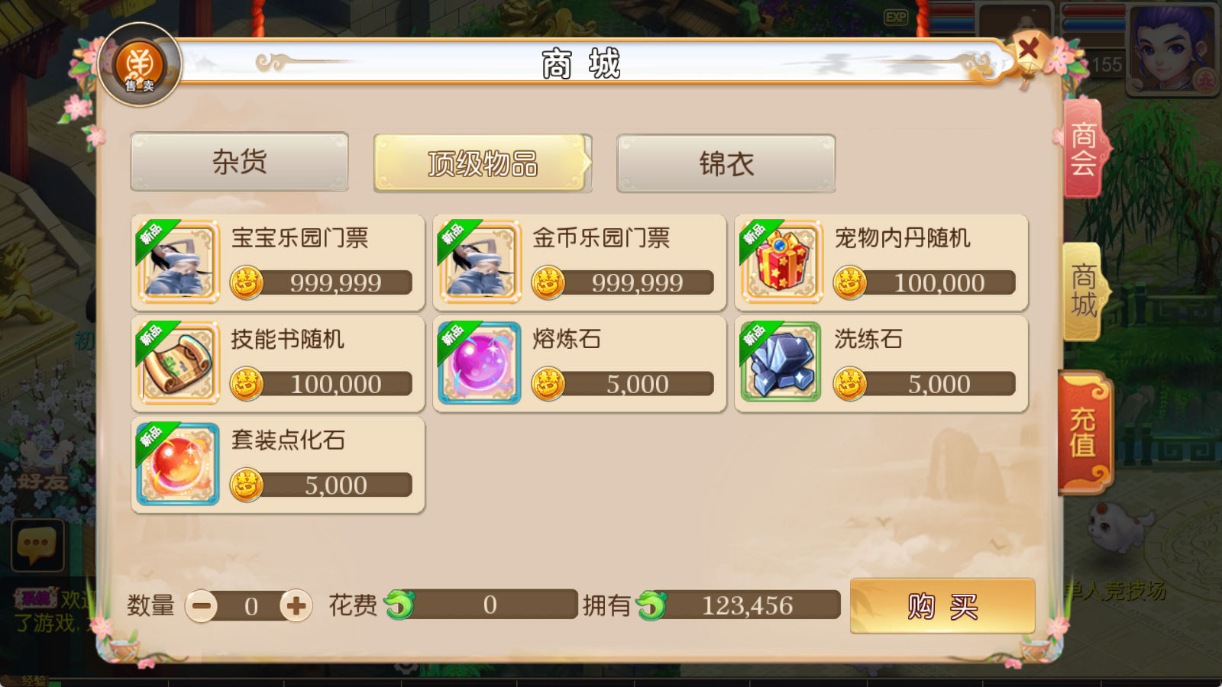Image resolution: width=1222 pixels, height=687 pixels.
Task: Select the 金币乐园门票 item icon
Action: coord(480,262)
